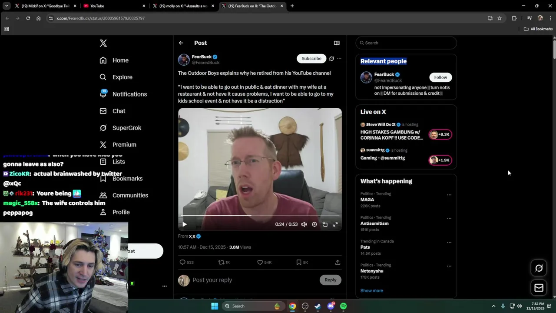Open reader view icon beside Post
The width and height of the screenshot is (556, 313).
[337, 43]
